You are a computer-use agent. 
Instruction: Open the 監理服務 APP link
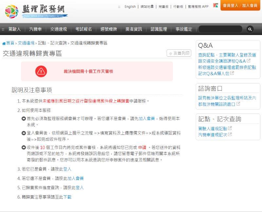[198, 7]
